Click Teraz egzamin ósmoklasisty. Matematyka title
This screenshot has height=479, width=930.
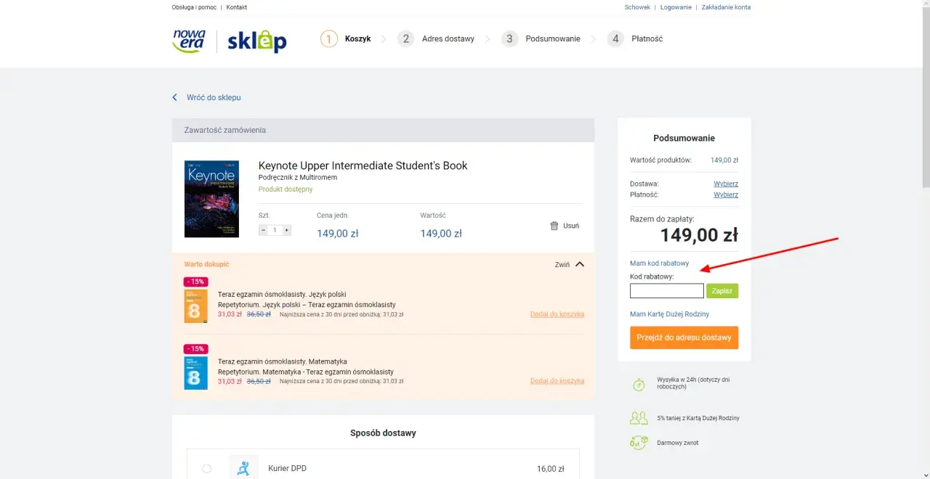pos(283,361)
